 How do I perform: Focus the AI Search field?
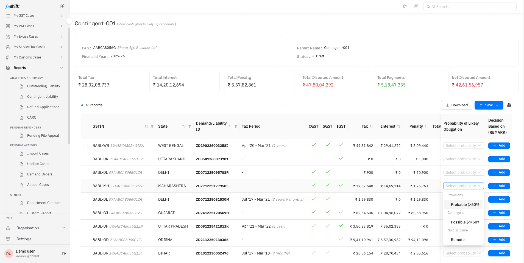click(470, 7)
